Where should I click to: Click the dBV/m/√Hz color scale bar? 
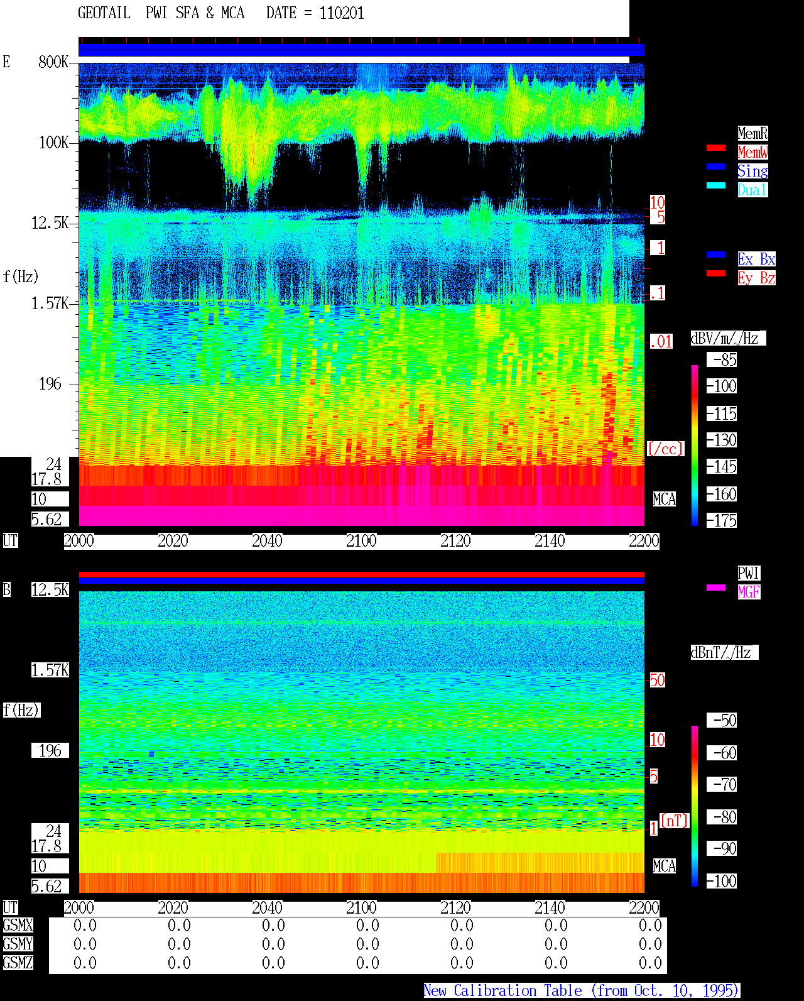695,445
